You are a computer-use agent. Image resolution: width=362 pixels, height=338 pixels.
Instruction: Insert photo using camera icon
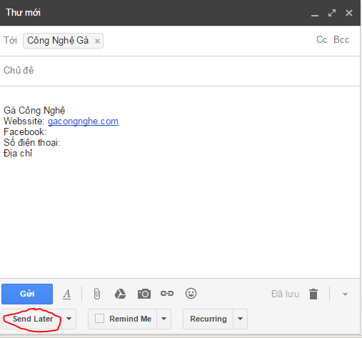click(144, 294)
